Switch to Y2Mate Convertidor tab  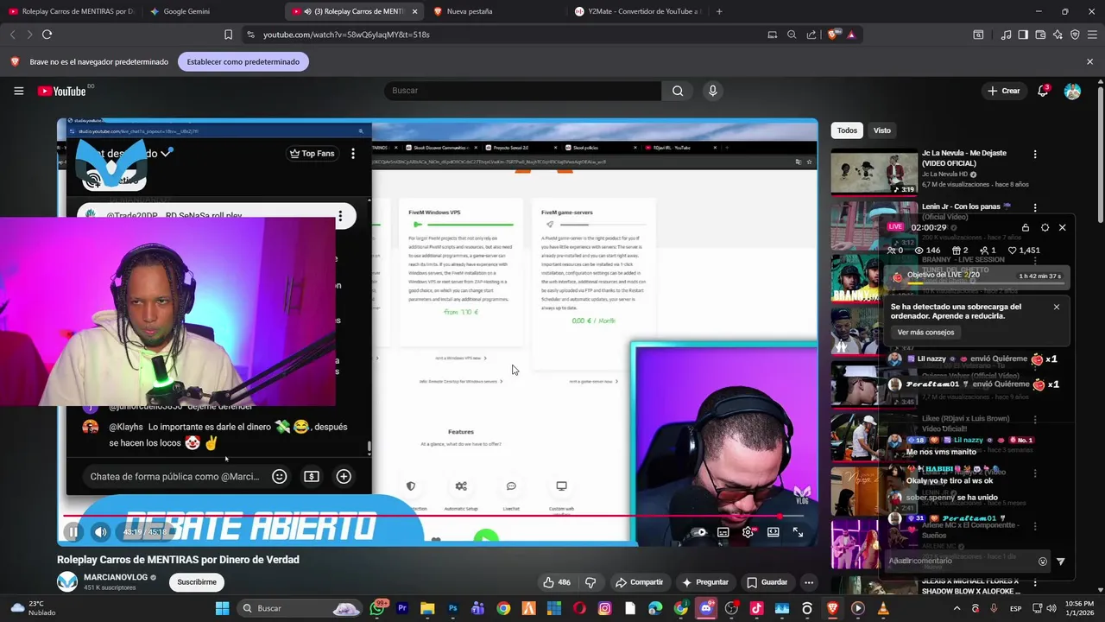point(637,11)
